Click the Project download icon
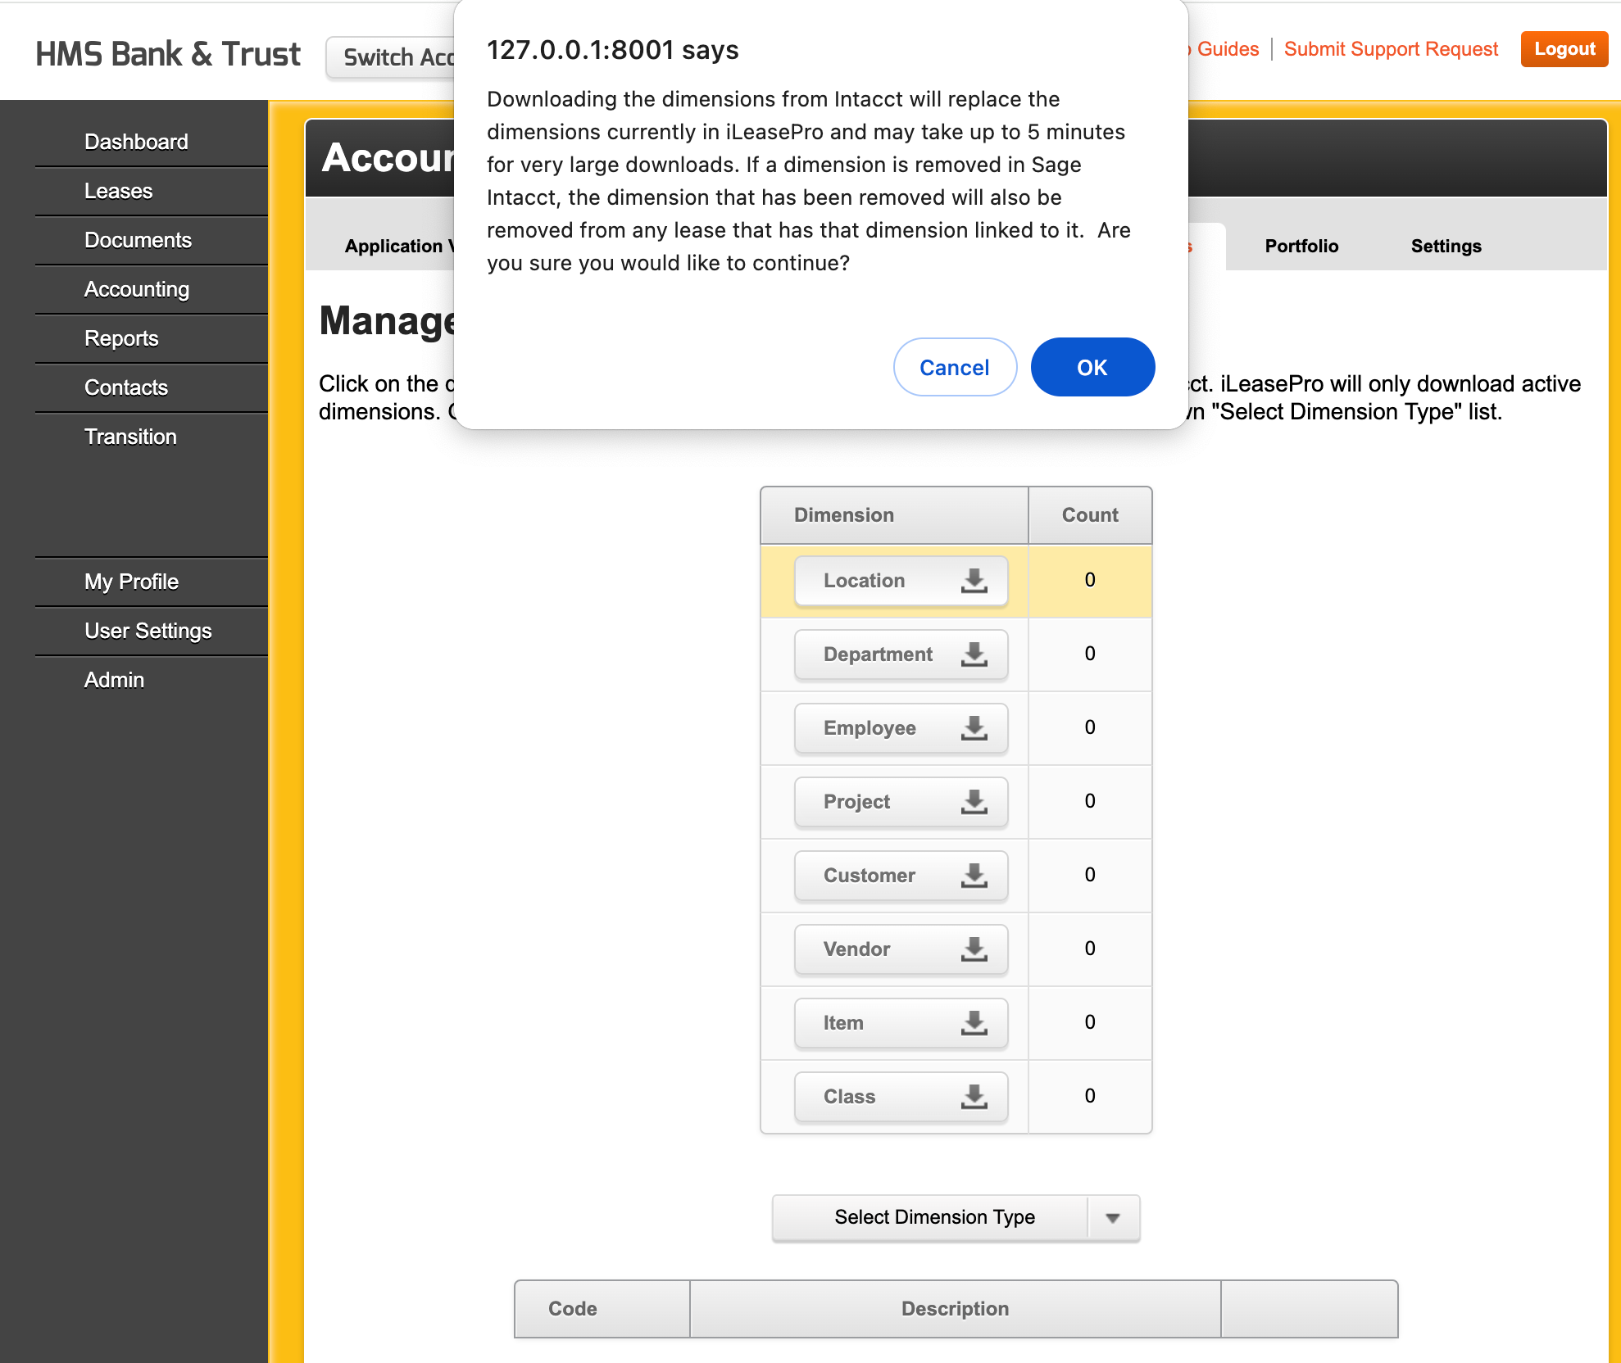This screenshot has height=1363, width=1621. [x=974, y=802]
